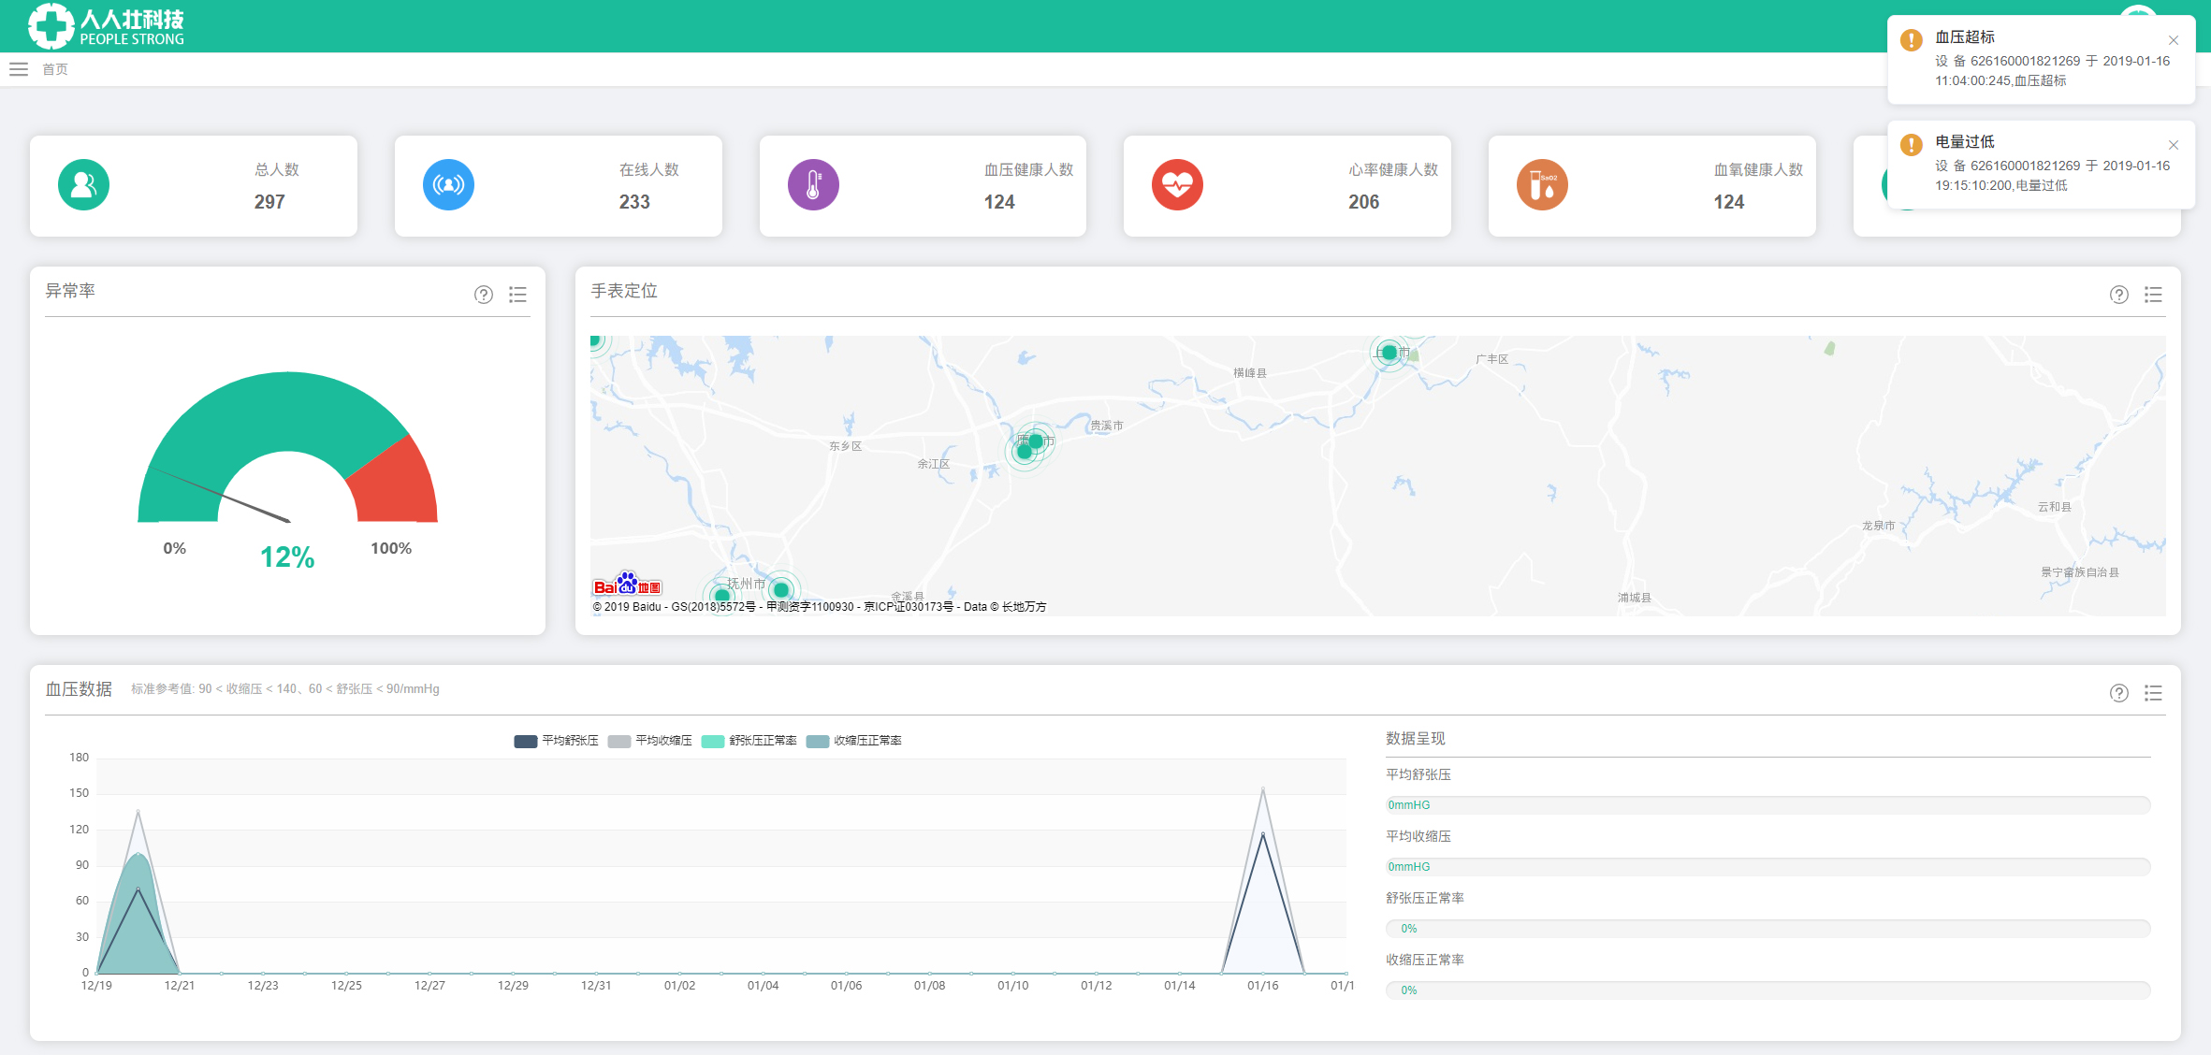Click the 异常率 panel title
2211x1055 pixels.
70,291
